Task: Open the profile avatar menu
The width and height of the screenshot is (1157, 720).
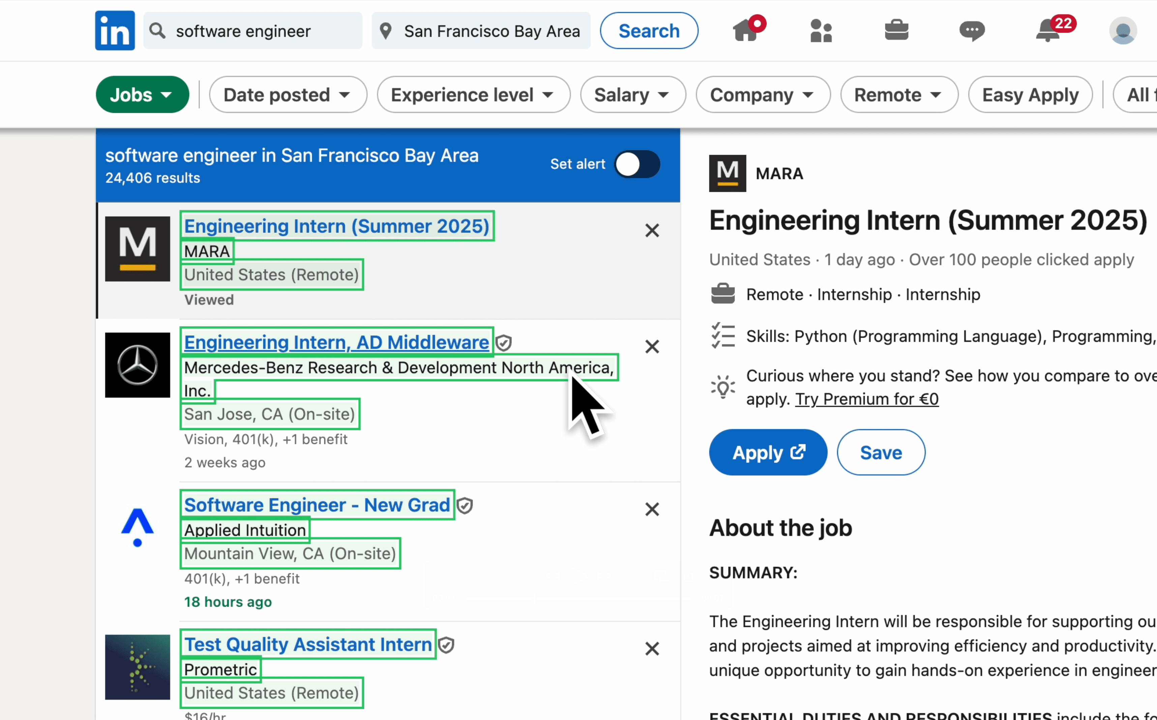Action: pyautogui.click(x=1123, y=31)
